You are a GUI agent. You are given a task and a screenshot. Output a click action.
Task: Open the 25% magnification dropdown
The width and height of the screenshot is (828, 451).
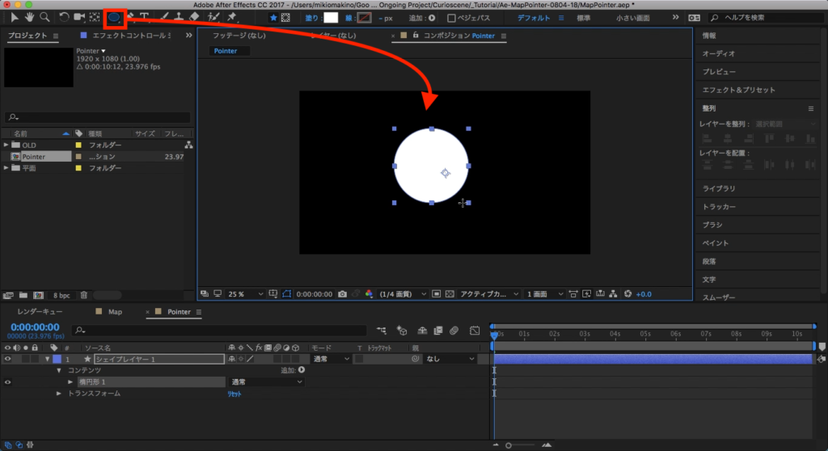coord(241,293)
